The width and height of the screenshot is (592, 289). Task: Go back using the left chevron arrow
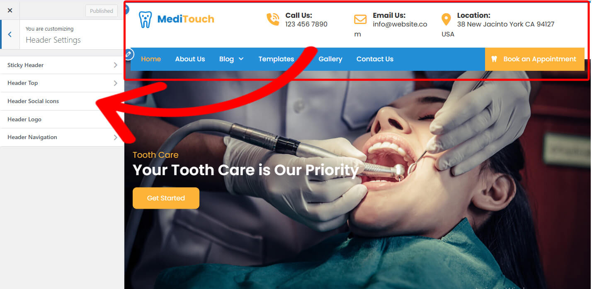point(10,34)
